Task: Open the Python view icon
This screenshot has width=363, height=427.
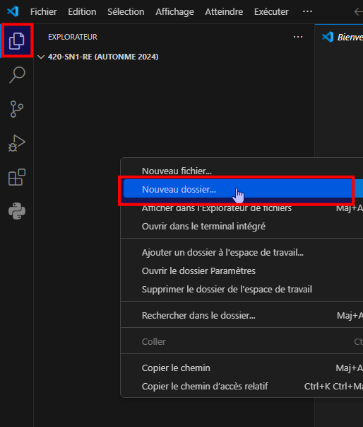Action: click(17, 211)
